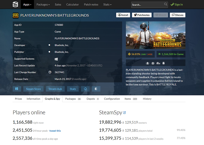Click the book manual icon button
204x145 pixels.
(96, 89)
